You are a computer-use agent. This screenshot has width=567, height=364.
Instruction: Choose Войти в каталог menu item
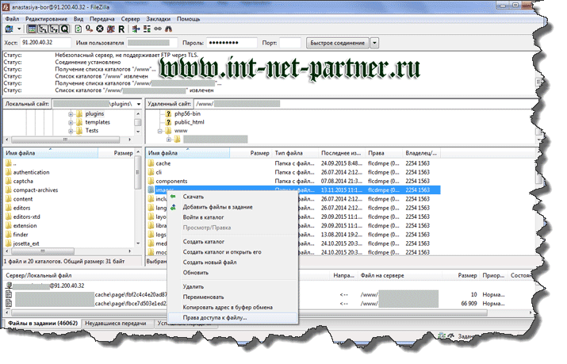233,217
